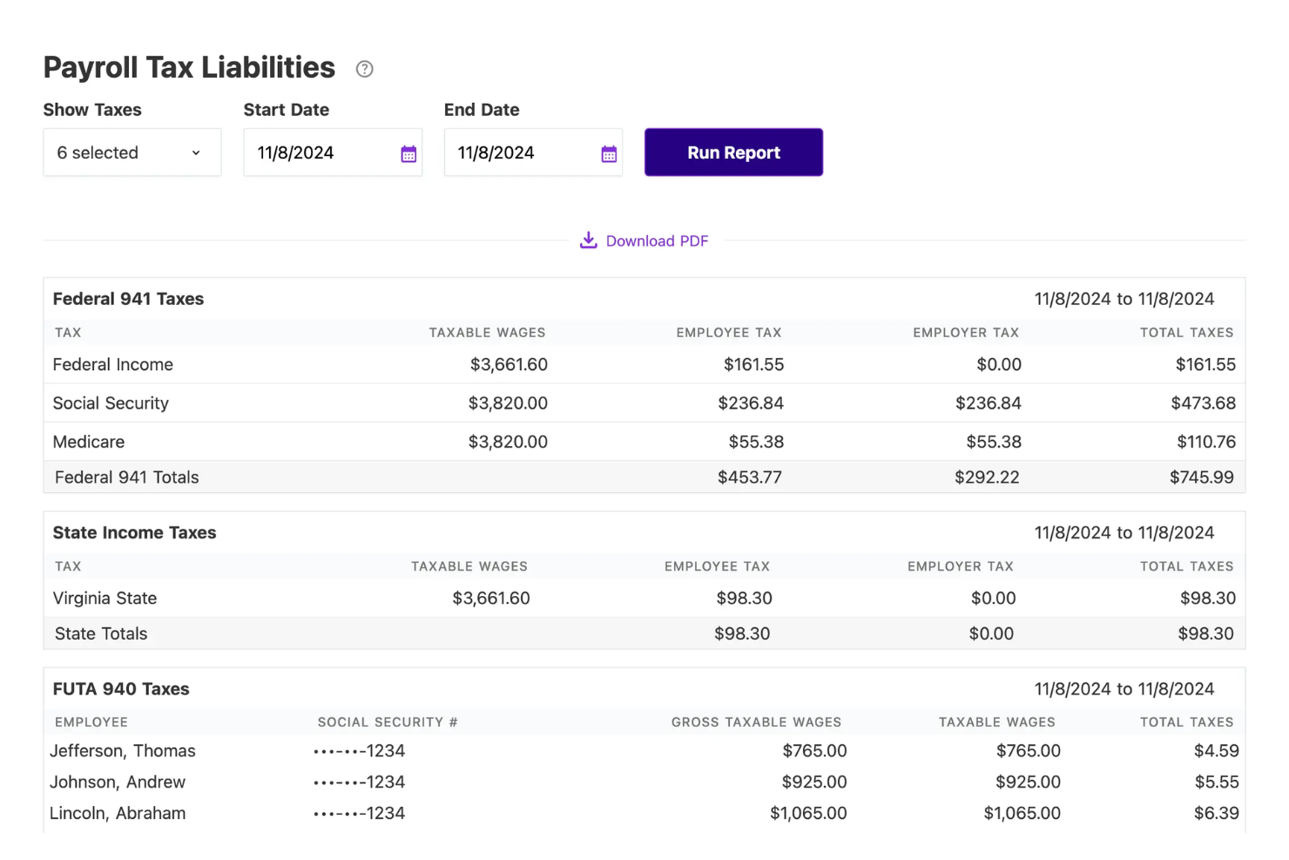The image size is (1289, 860).
Task: Expand the '6 selected' taxes dropdown
Action: pyautogui.click(x=132, y=152)
